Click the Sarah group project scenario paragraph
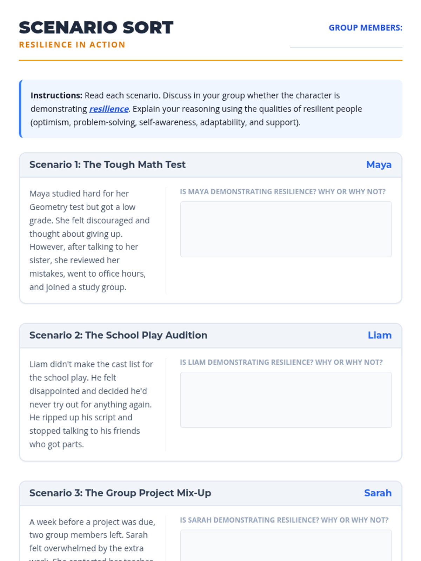 (92, 535)
